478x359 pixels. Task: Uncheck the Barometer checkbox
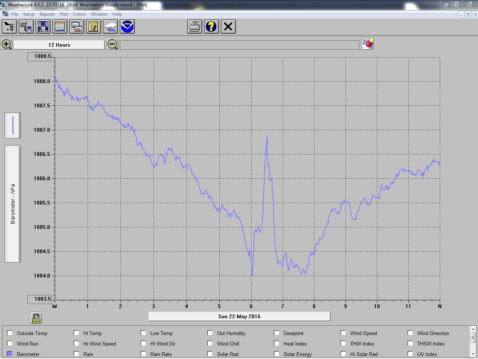coord(10,354)
